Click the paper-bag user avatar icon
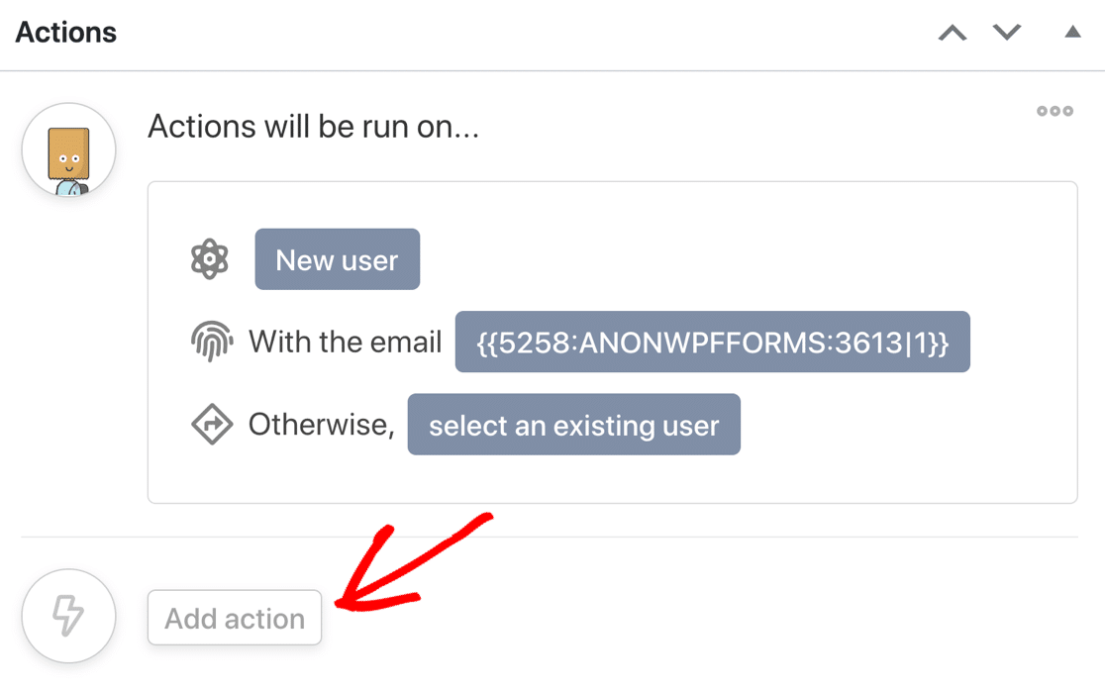This screenshot has height=689, width=1105. click(x=68, y=150)
